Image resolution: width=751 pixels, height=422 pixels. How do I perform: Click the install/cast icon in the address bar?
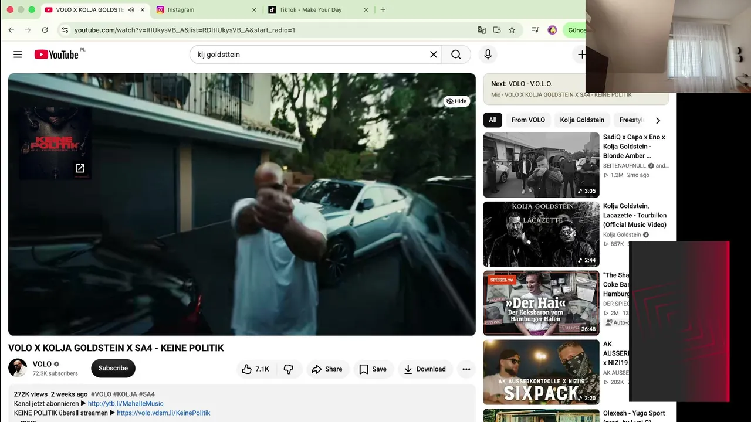pyautogui.click(x=497, y=30)
